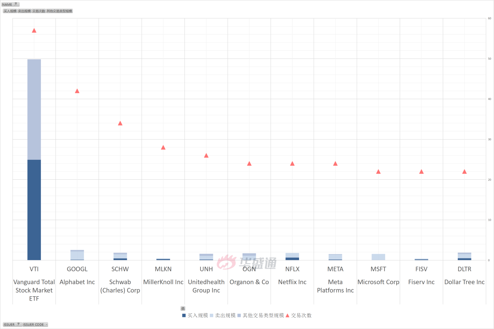494x329 pixels.
Task: Select the dark blue VTI bar segment
Action: (x=34, y=210)
